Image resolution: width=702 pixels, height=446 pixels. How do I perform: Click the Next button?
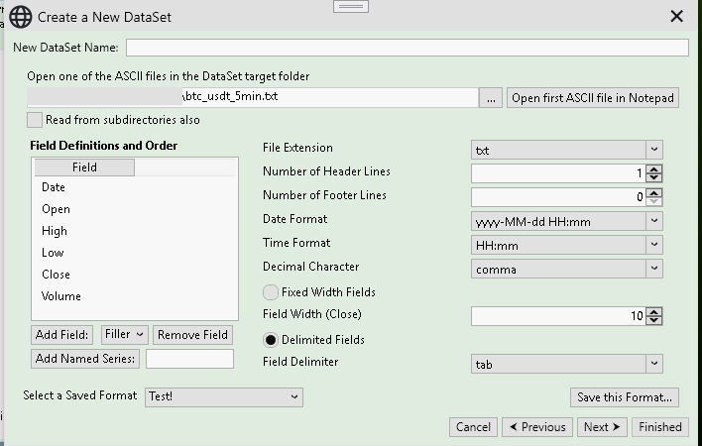click(x=602, y=427)
